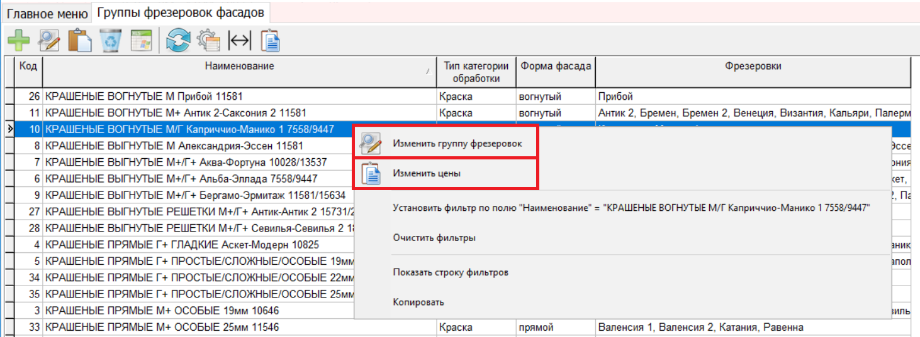Click the 'Код' column header
The width and height of the screenshot is (920, 337).
(28, 67)
